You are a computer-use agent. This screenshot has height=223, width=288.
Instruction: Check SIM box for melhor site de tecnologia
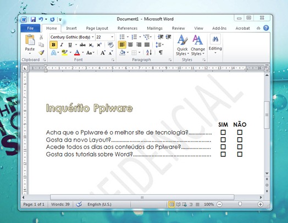[223, 132]
